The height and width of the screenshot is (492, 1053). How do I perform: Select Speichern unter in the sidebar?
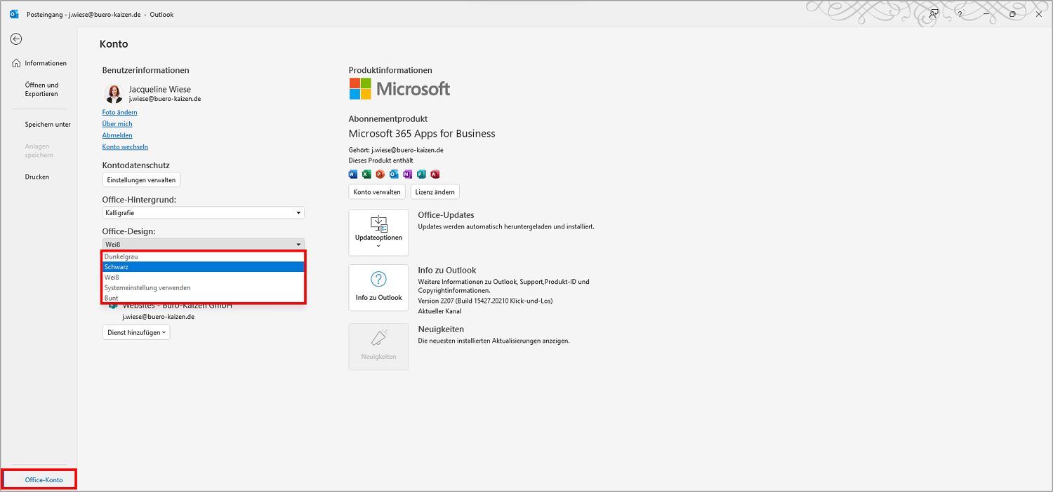pos(48,125)
